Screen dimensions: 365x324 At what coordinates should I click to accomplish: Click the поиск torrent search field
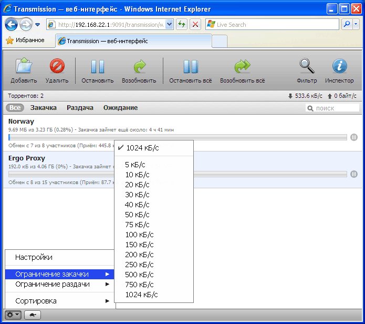(x=332, y=108)
